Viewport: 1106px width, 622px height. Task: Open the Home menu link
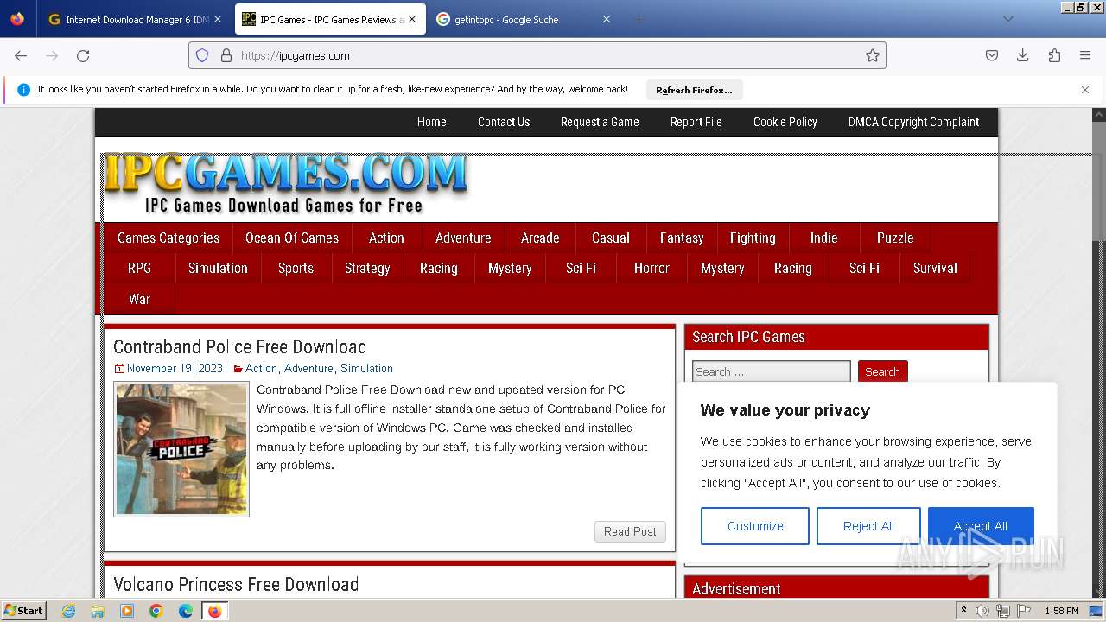pyautogui.click(x=431, y=122)
